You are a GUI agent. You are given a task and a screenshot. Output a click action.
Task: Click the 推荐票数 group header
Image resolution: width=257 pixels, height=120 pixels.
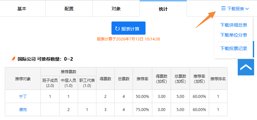[x=68, y=72]
